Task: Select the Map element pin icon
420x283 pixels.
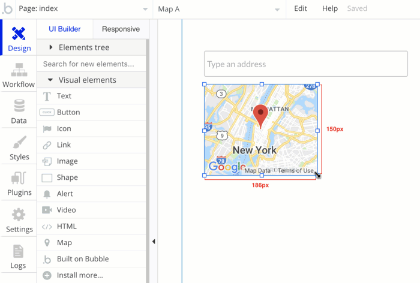Action: [47, 243]
